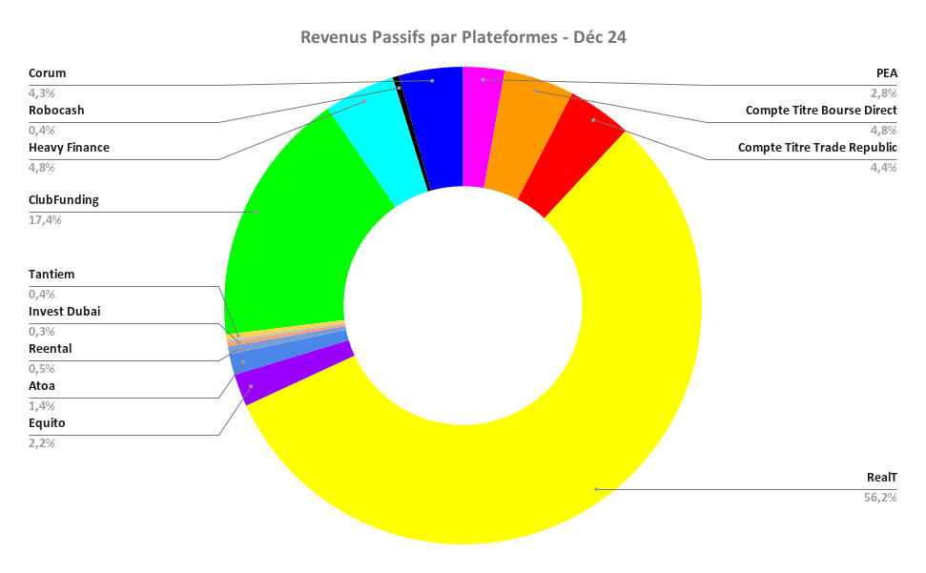Select the 'ClubFunding' label text
Viewport: 926px width, 573px height.
[64, 200]
